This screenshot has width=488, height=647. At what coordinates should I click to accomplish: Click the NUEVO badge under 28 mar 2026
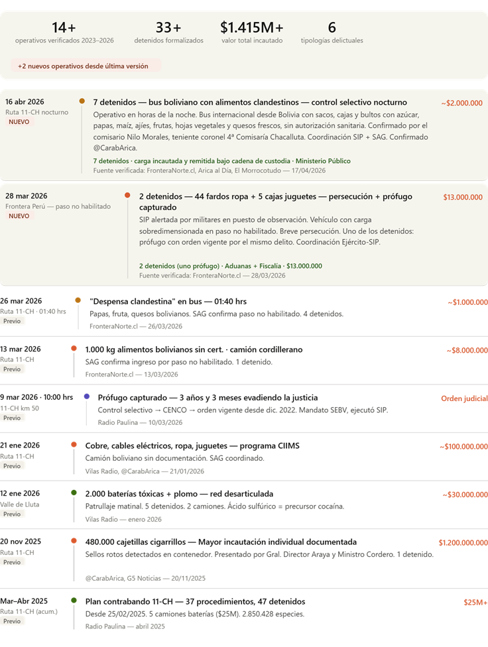click(x=19, y=216)
